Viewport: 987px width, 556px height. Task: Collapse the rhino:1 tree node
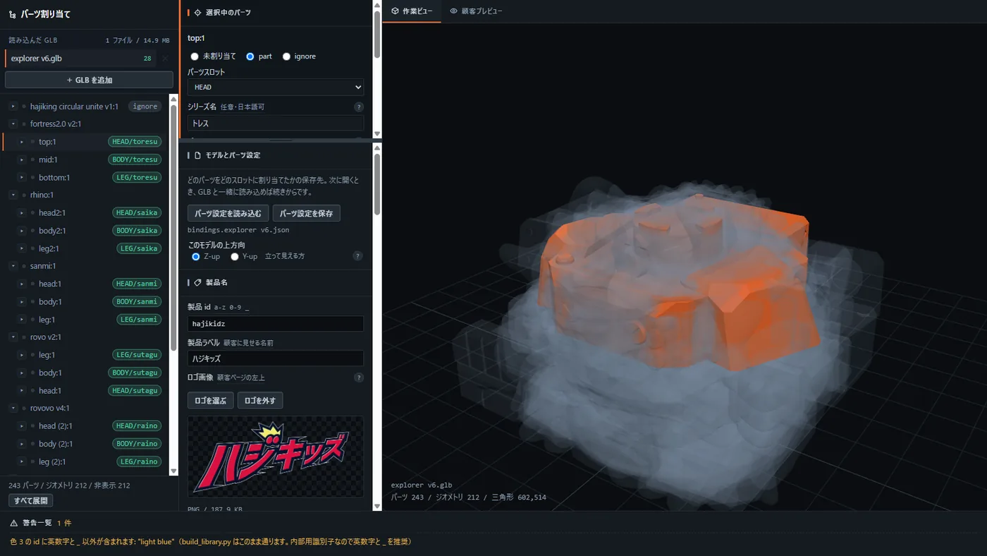tap(13, 195)
